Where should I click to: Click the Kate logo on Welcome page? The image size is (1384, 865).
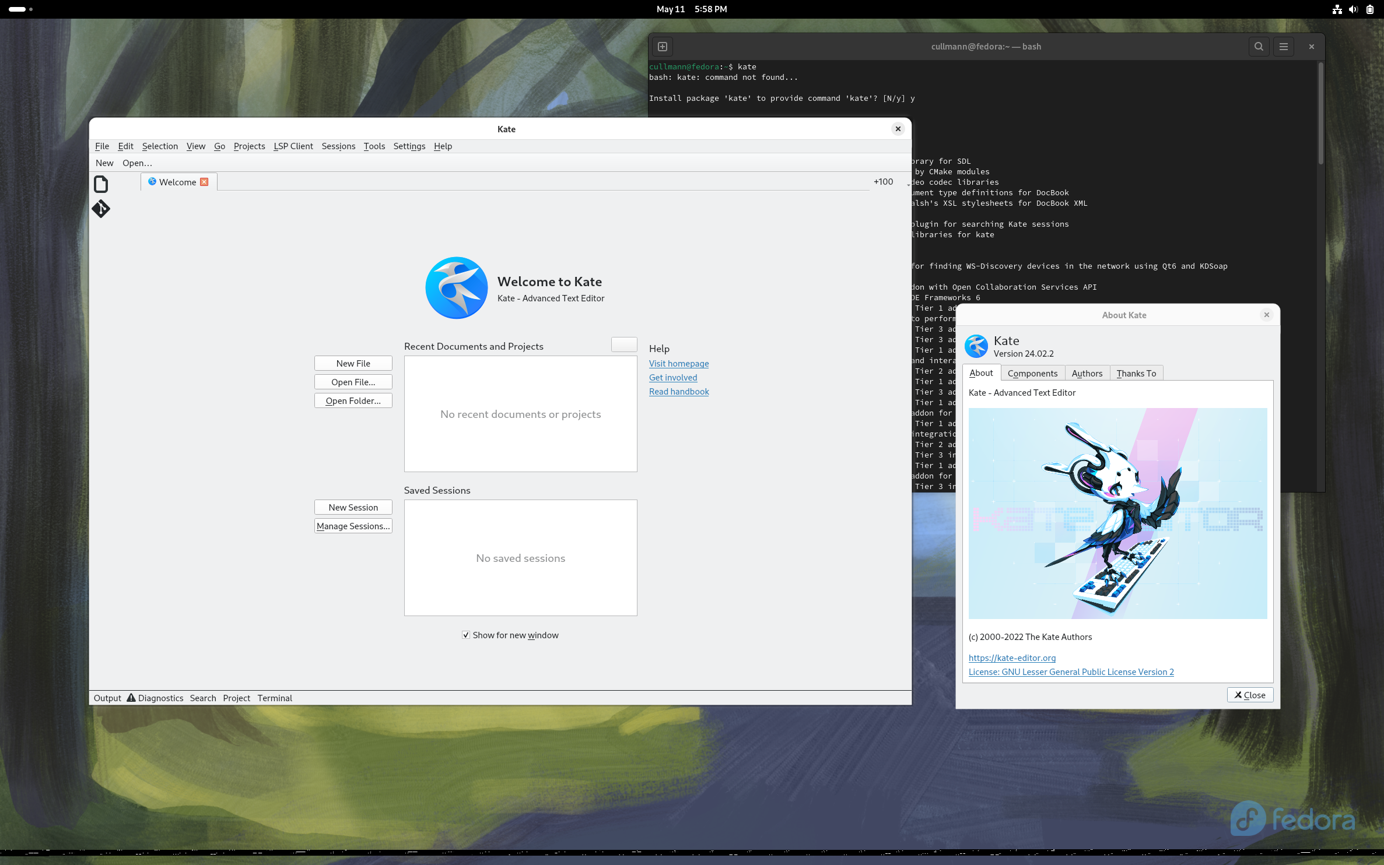click(456, 288)
